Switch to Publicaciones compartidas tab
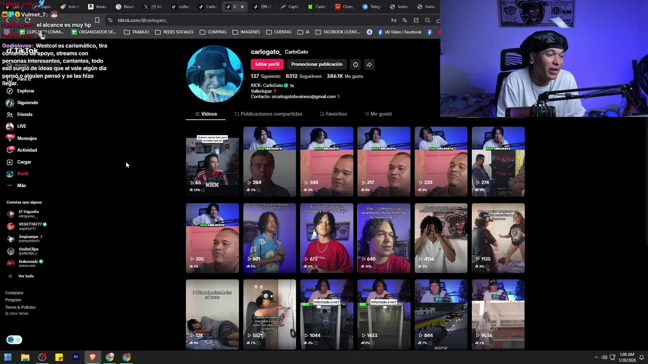The height and width of the screenshot is (364, 648). [268, 114]
